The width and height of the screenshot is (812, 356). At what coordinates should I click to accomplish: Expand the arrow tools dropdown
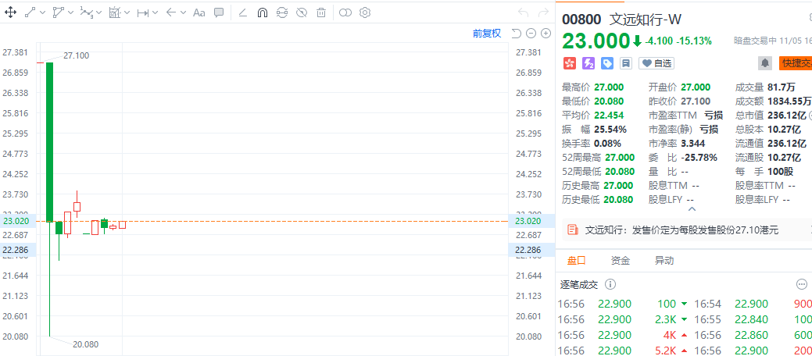183,13
